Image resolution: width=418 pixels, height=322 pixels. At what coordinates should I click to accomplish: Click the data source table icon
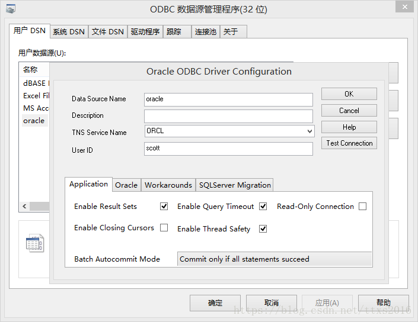tap(35, 243)
